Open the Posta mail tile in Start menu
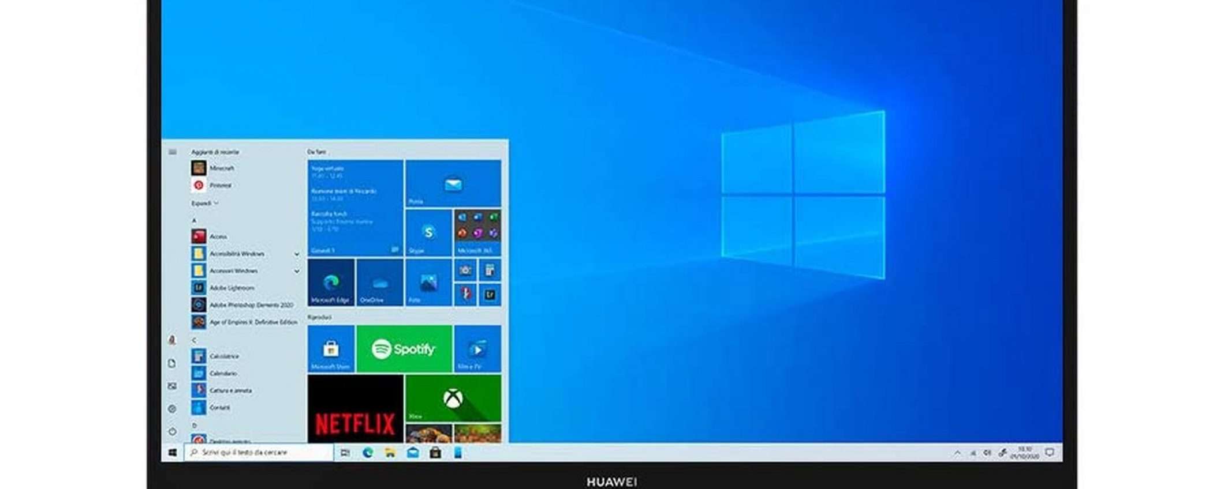The width and height of the screenshot is (1224, 489). coord(453,183)
